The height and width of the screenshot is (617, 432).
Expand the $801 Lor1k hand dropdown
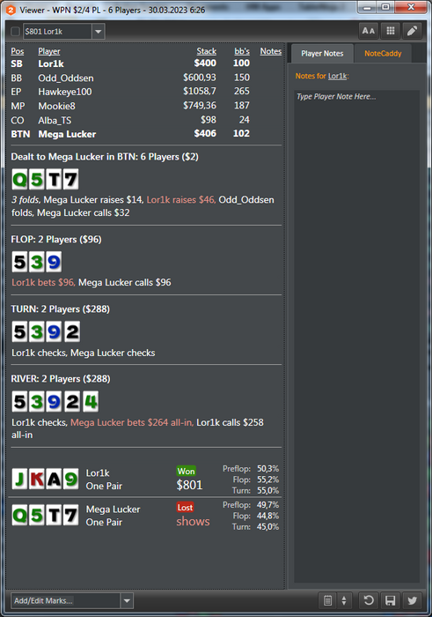coord(99,32)
